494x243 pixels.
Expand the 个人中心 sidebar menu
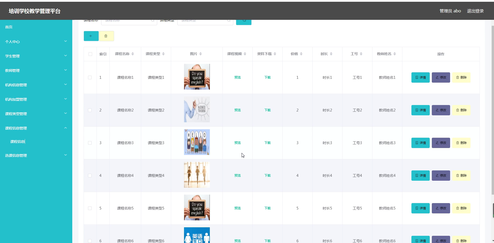click(36, 41)
